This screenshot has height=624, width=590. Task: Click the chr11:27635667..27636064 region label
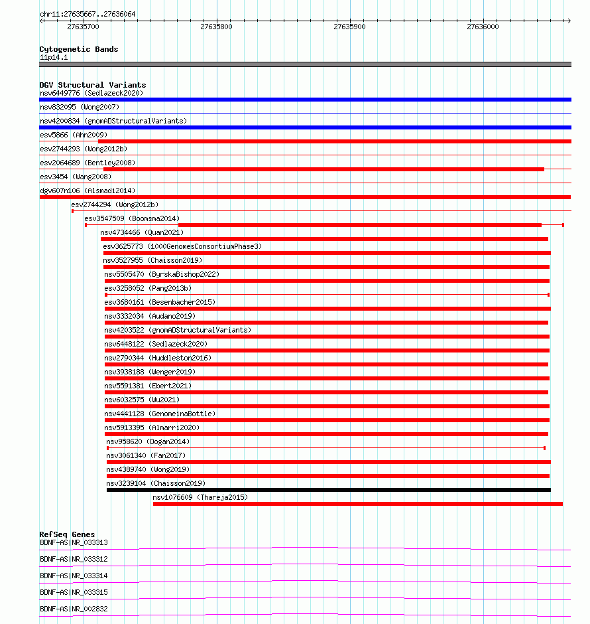[88, 14]
